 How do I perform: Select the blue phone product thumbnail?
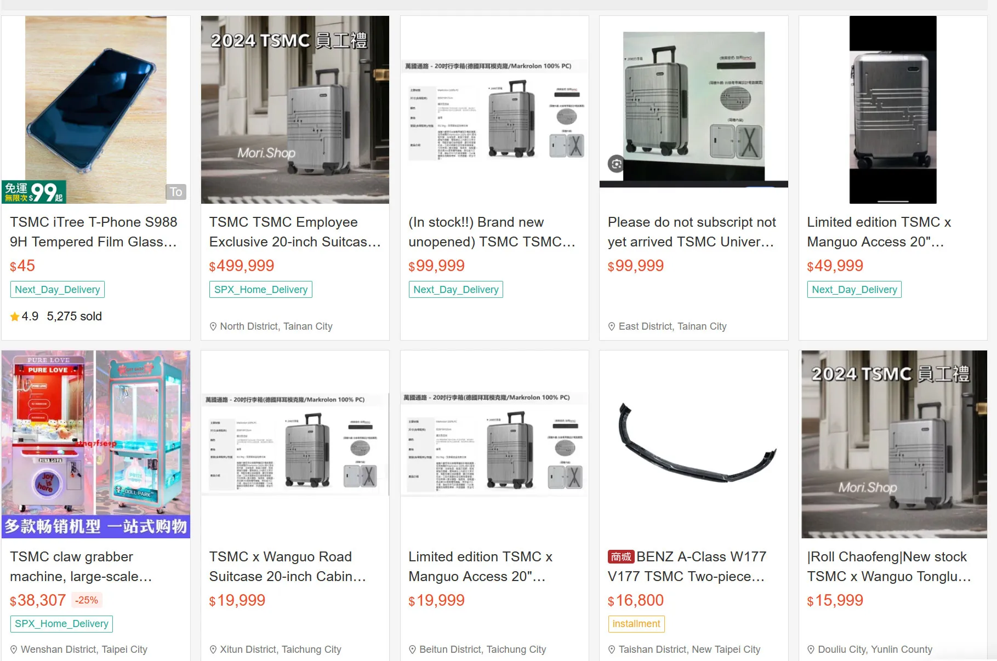point(96,110)
